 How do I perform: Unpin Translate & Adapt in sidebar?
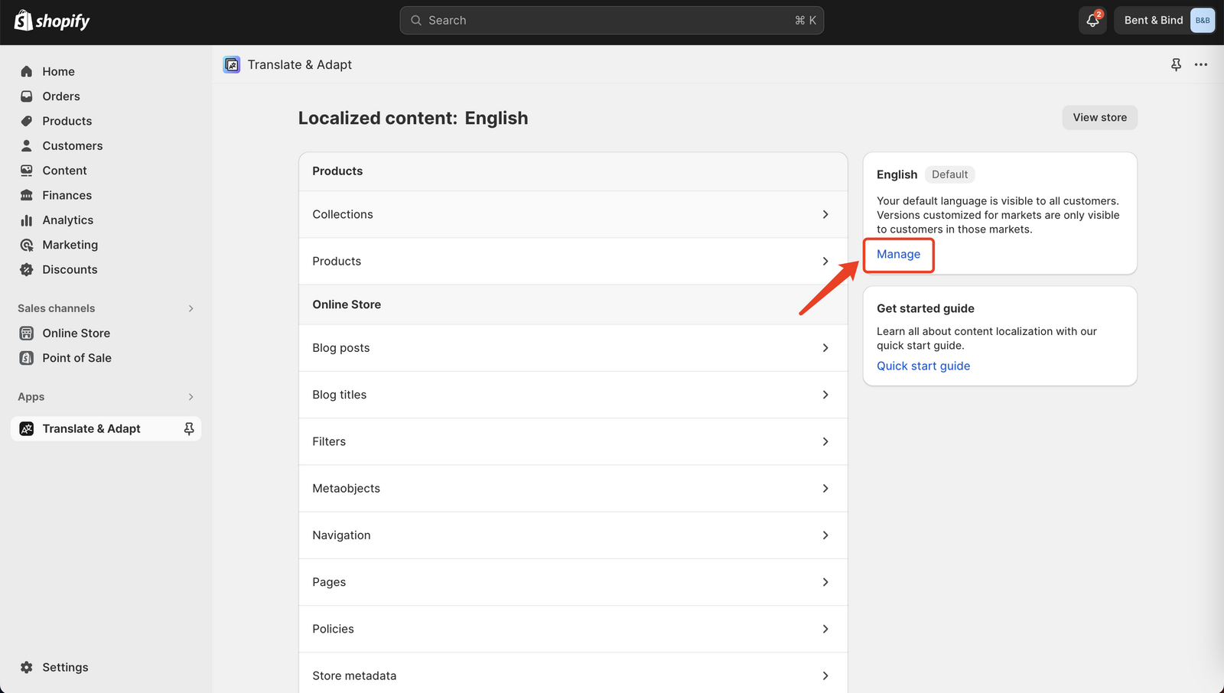pyautogui.click(x=189, y=429)
